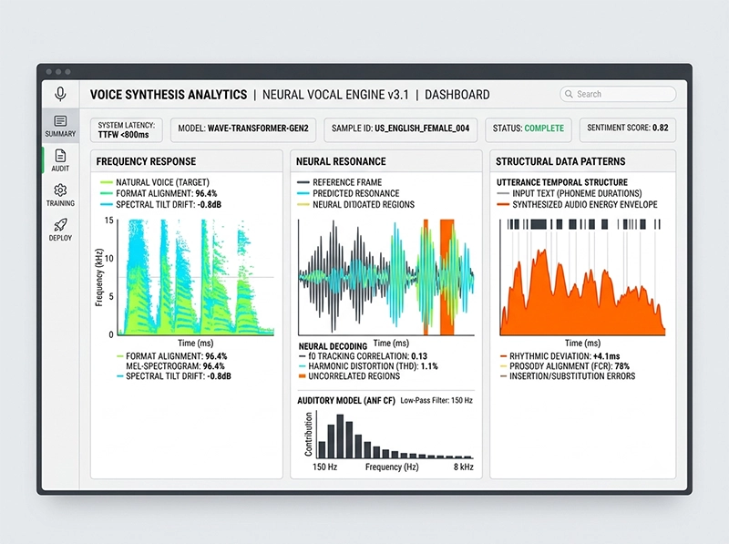Select the Summary label in sidebar
The image size is (729, 544).
coord(60,134)
